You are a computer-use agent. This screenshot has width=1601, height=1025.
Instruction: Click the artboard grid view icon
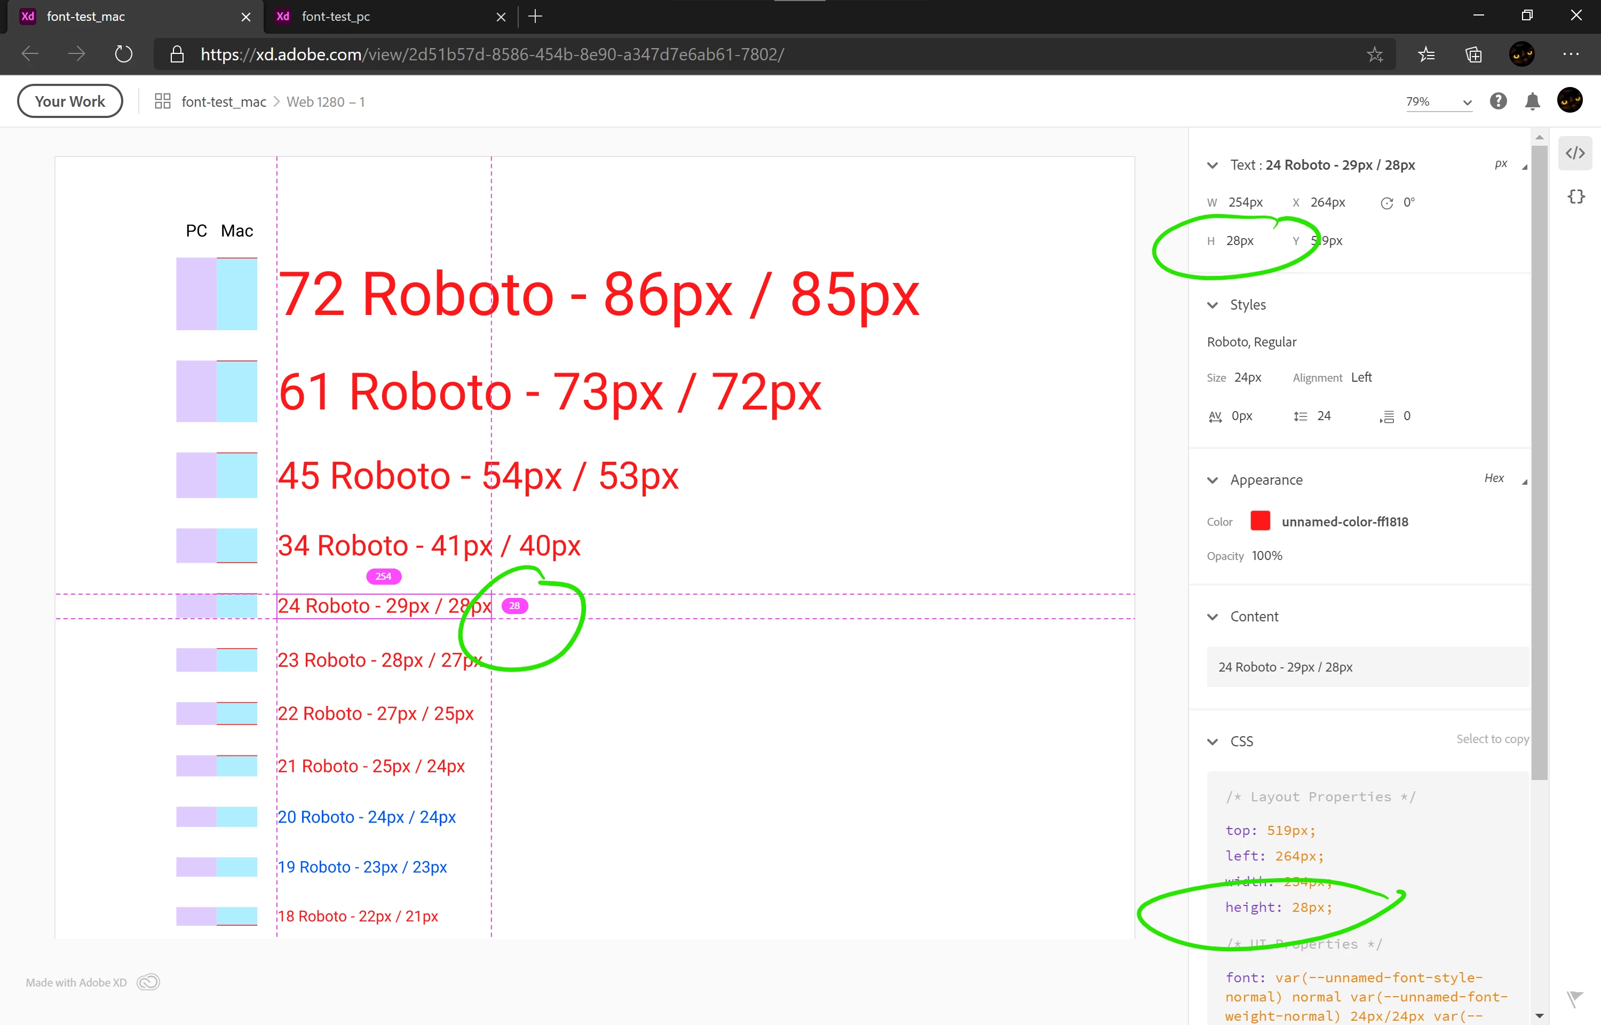(162, 101)
